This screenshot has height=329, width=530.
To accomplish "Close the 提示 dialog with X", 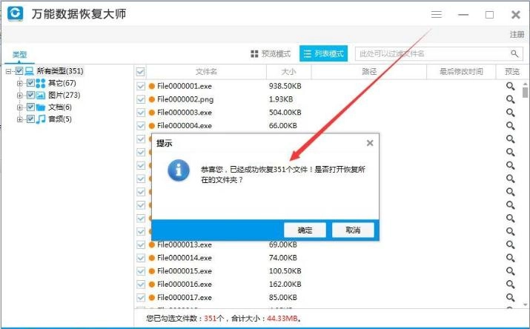I will click(370, 143).
